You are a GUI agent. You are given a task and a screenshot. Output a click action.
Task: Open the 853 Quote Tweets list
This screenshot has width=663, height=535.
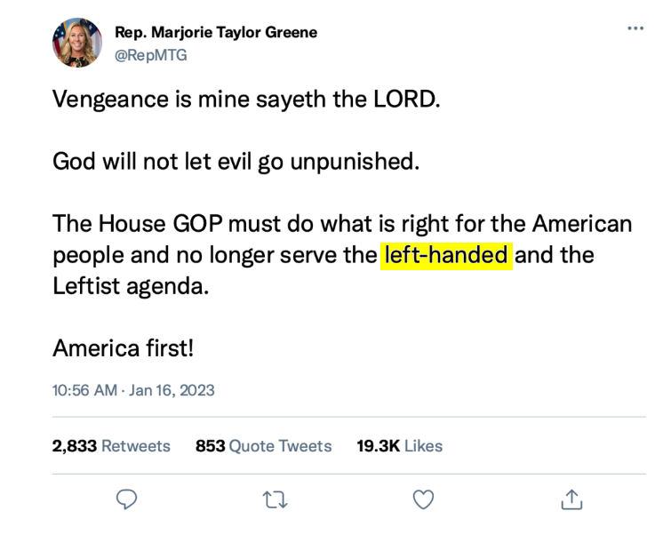[263, 445]
